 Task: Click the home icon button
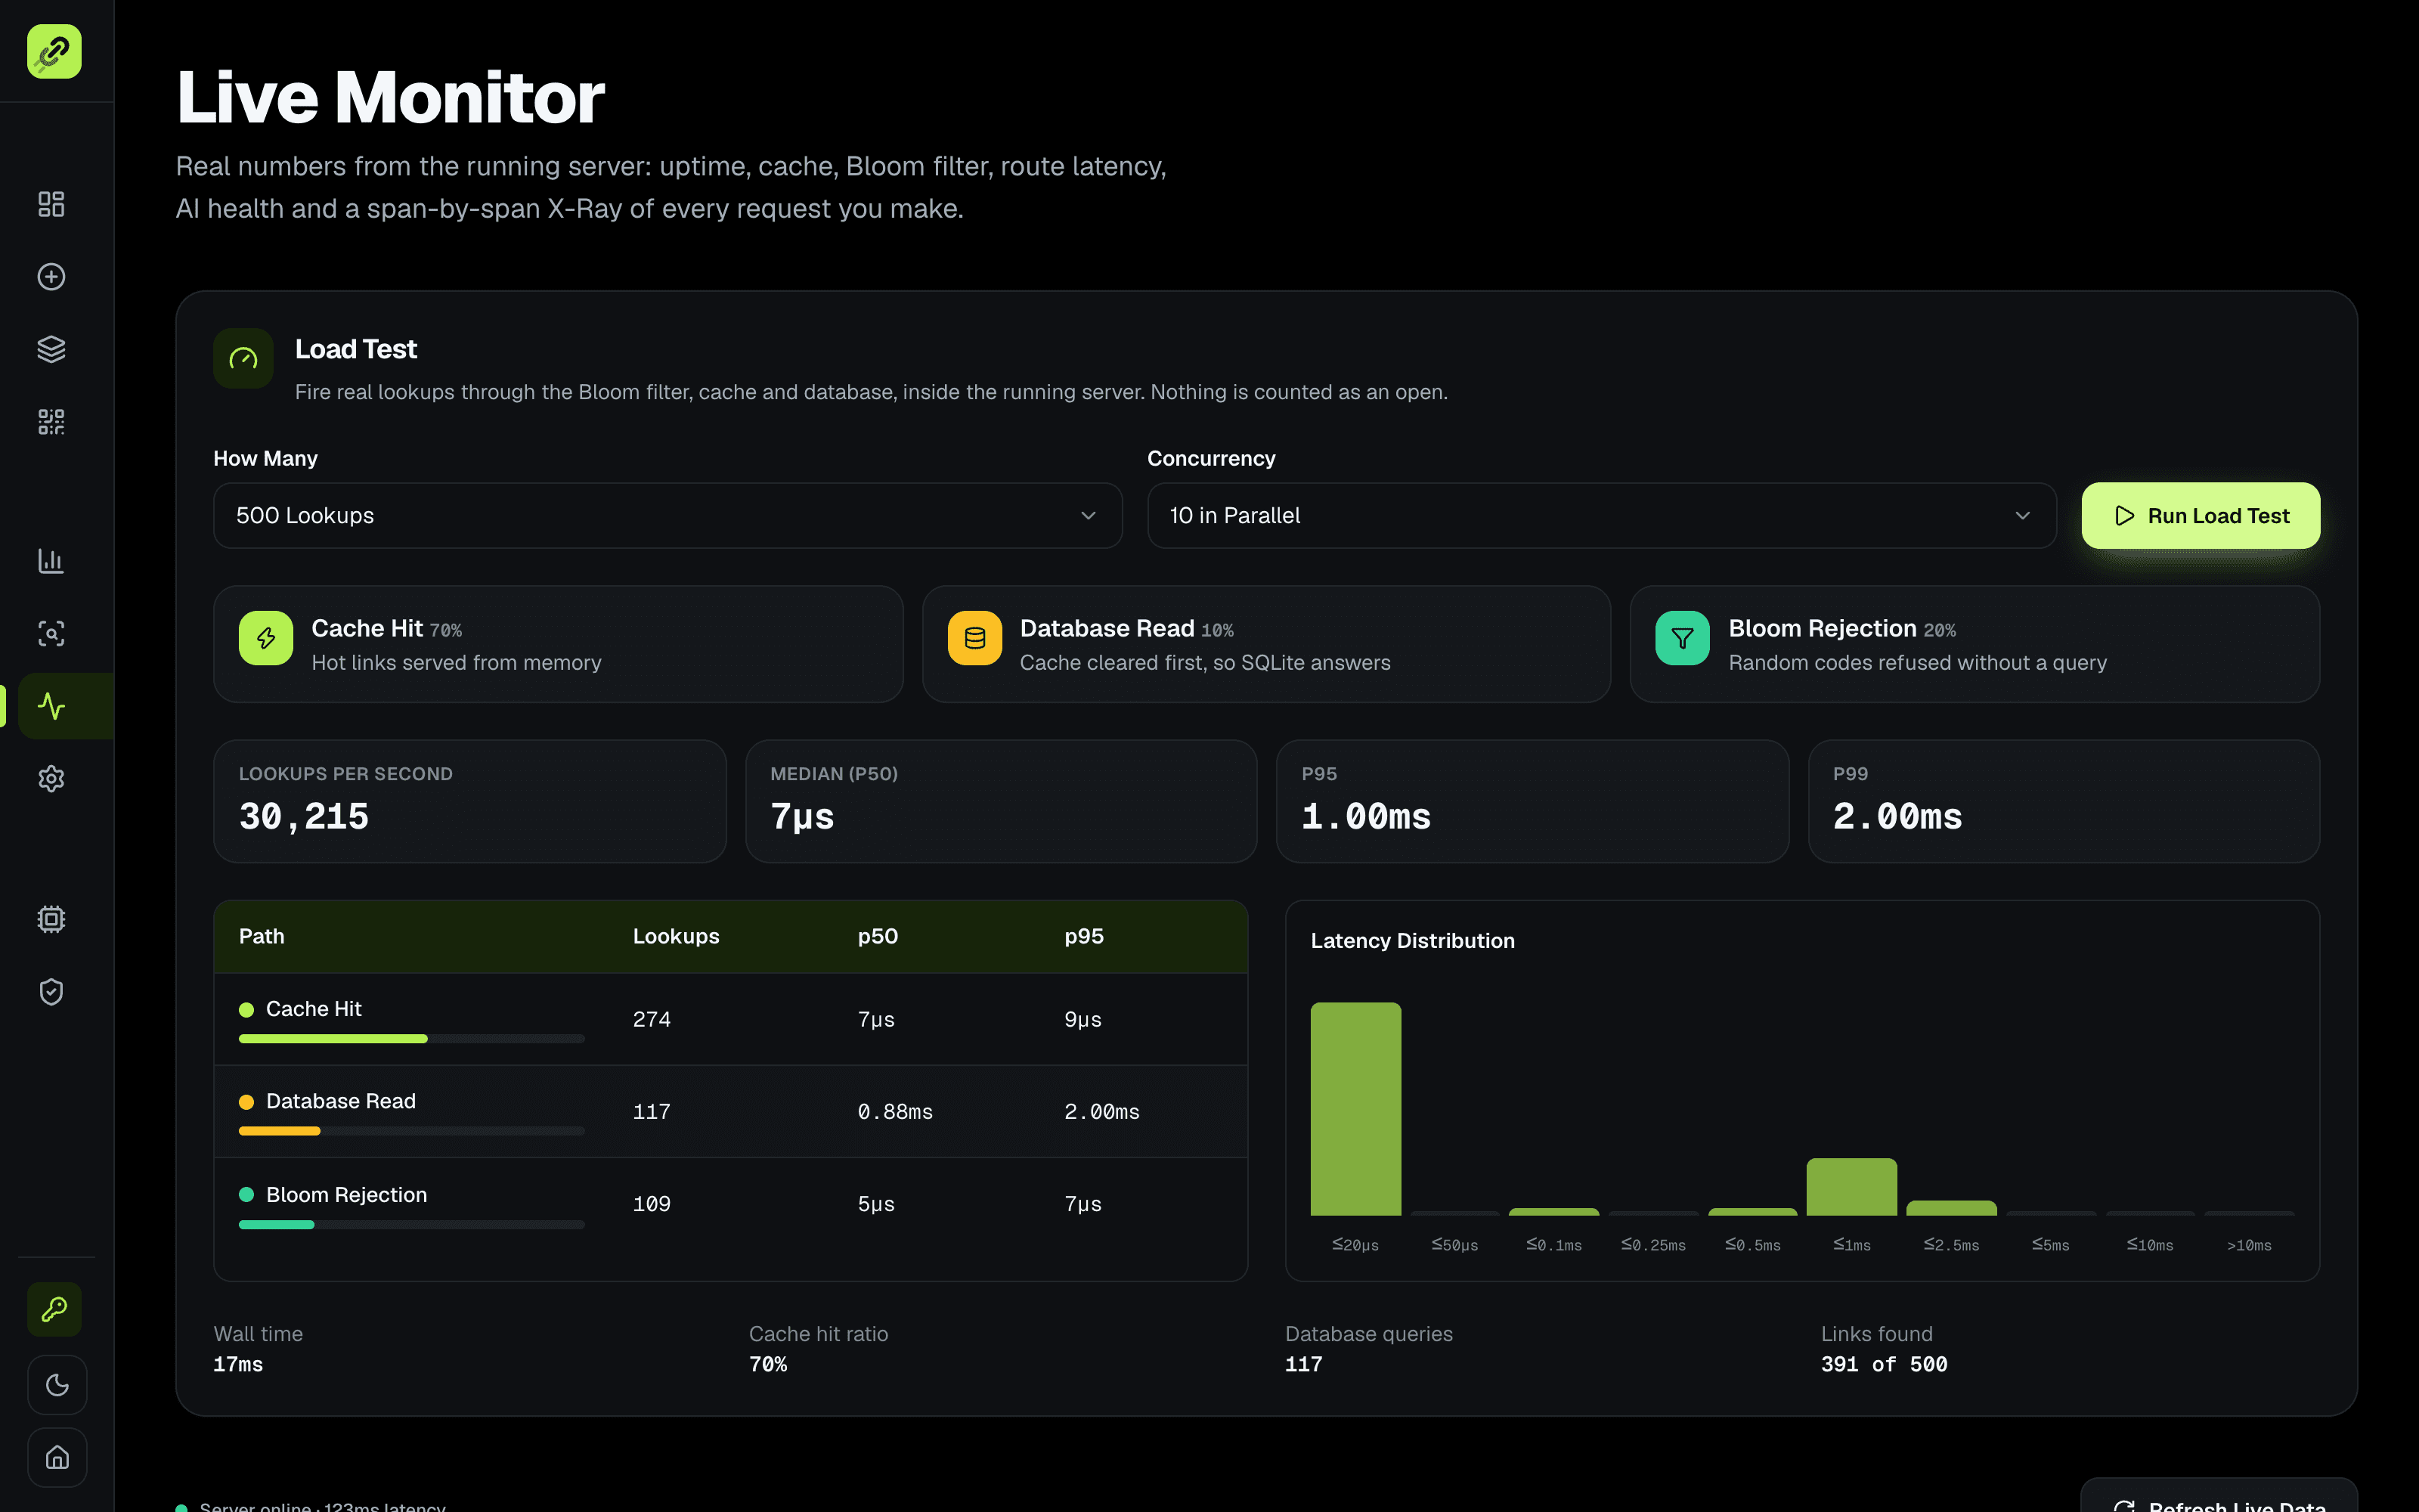coord(57,1458)
